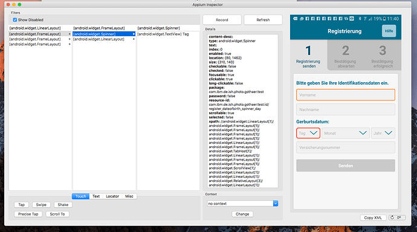Click the Registrierung title in app header
The image size is (417, 232).
point(344,31)
